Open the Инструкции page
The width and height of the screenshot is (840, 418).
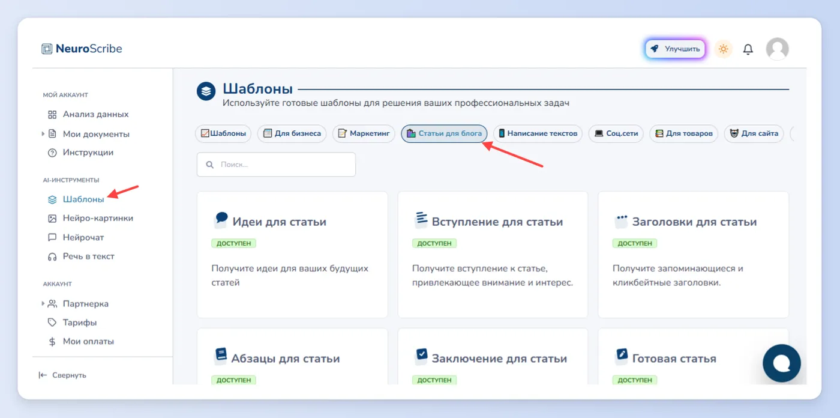click(x=80, y=153)
